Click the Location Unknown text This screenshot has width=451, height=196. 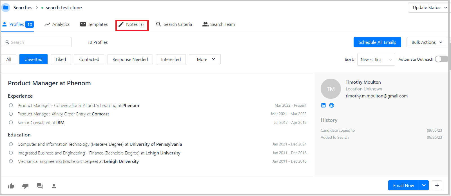(364, 89)
